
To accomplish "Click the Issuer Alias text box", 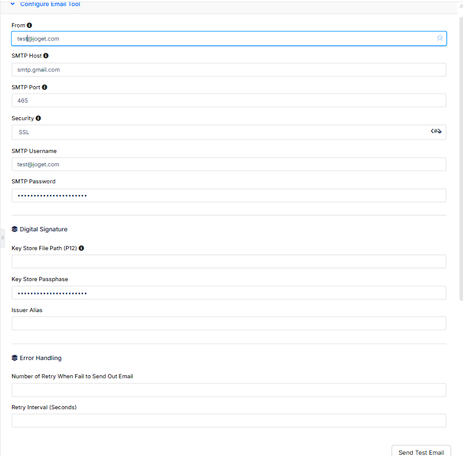I will 229,324.
